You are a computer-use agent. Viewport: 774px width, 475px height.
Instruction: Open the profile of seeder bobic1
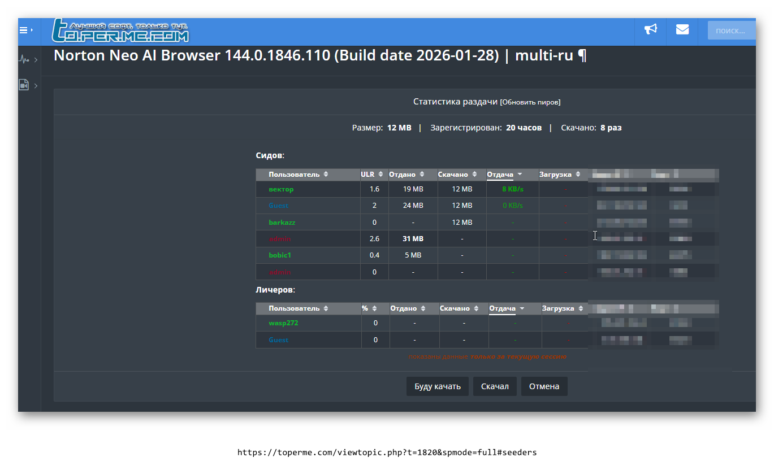pyautogui.click(x=280, y=255)
